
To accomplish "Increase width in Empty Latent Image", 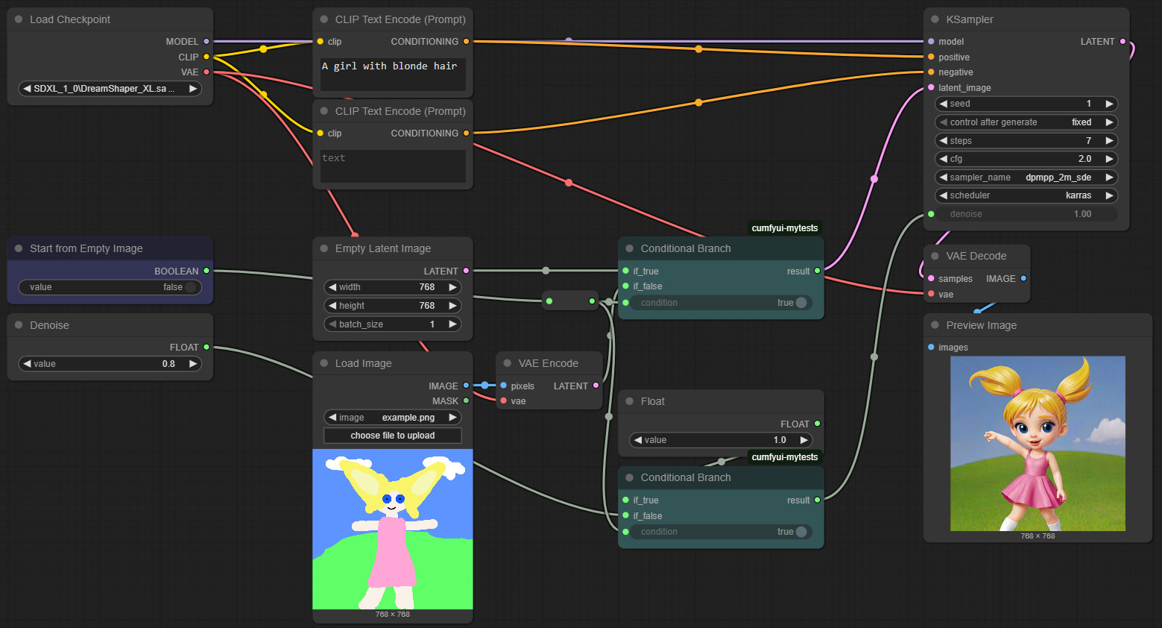I will 452,287.
